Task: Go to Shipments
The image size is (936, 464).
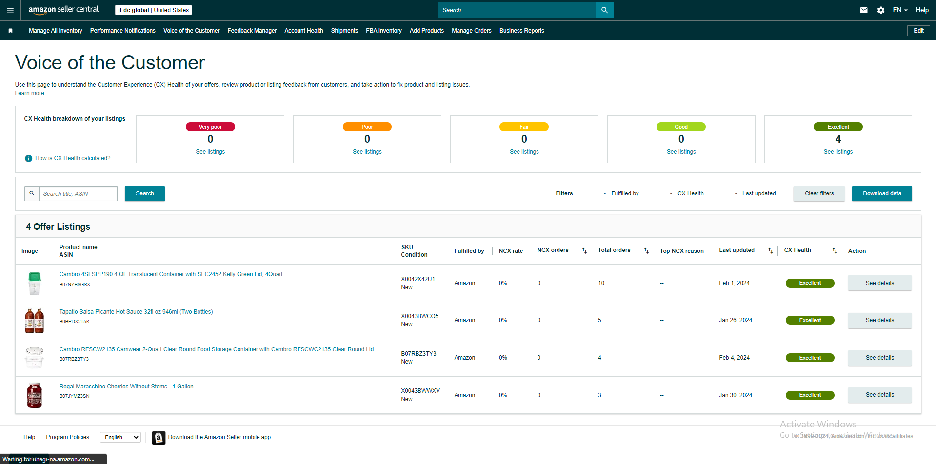Action: tap(344, 31)
